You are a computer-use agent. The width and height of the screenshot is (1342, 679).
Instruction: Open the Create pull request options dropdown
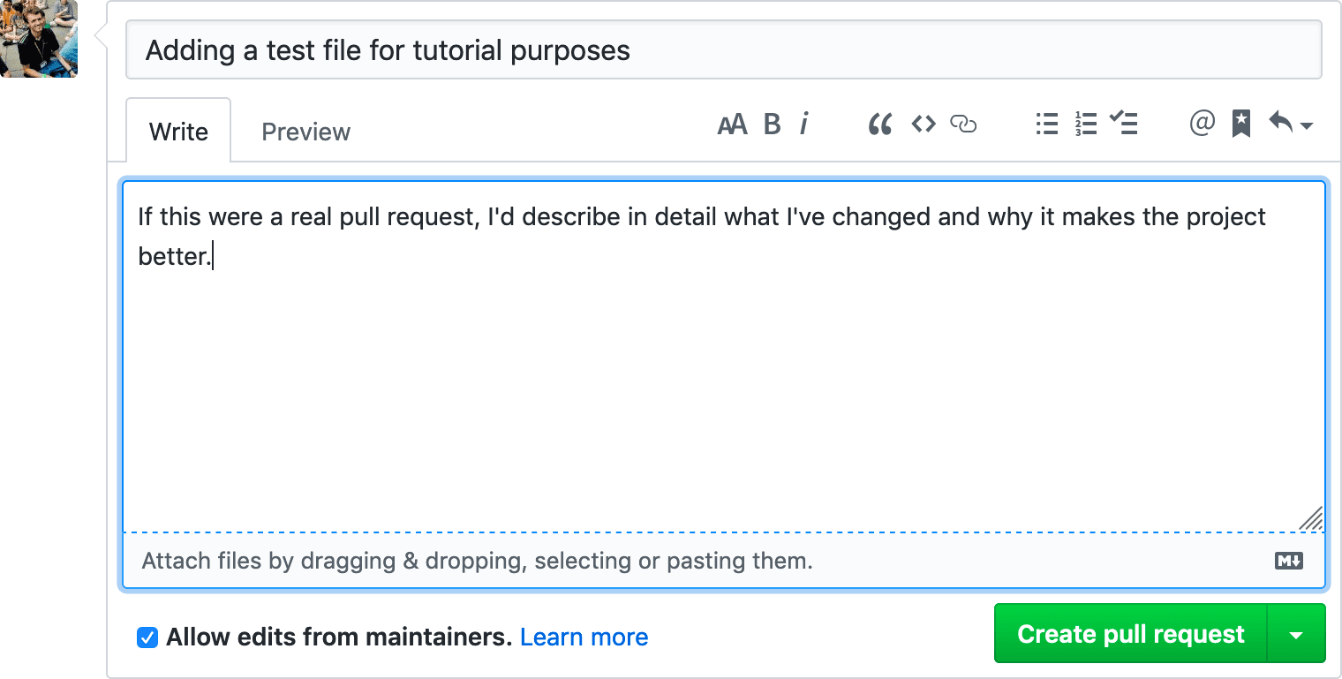pos(1296,633)
